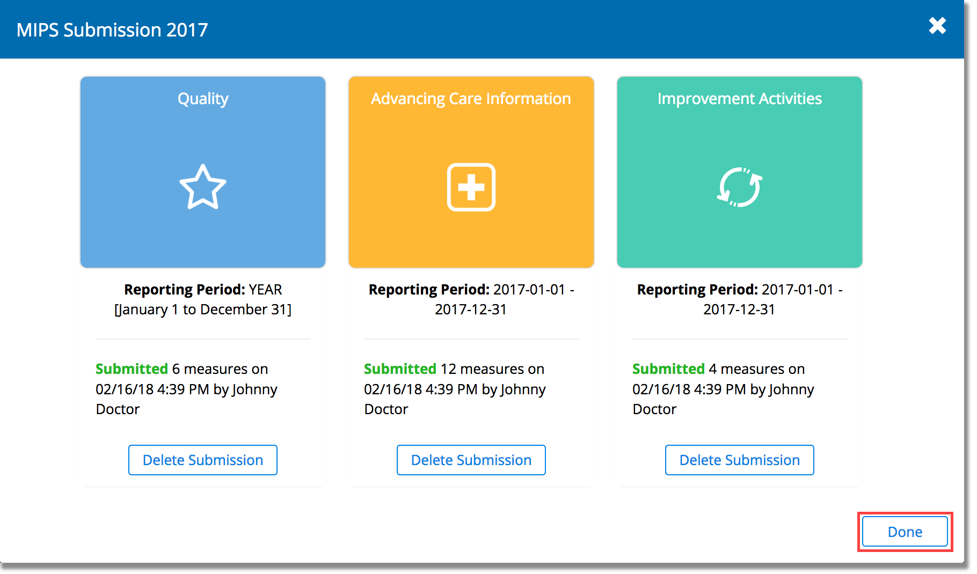Click Improvement Activities reporting period dates

click(739, 300)
